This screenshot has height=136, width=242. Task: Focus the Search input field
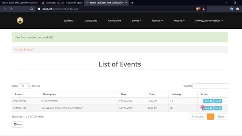(x=210, y=86)
